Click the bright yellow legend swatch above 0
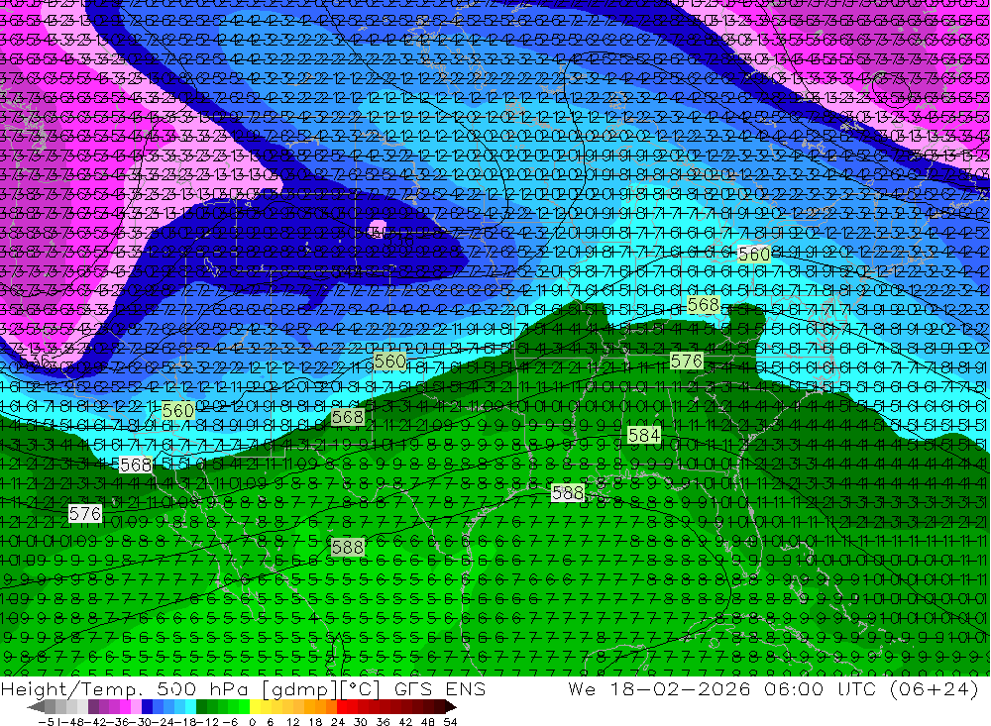 click(255, 707)
